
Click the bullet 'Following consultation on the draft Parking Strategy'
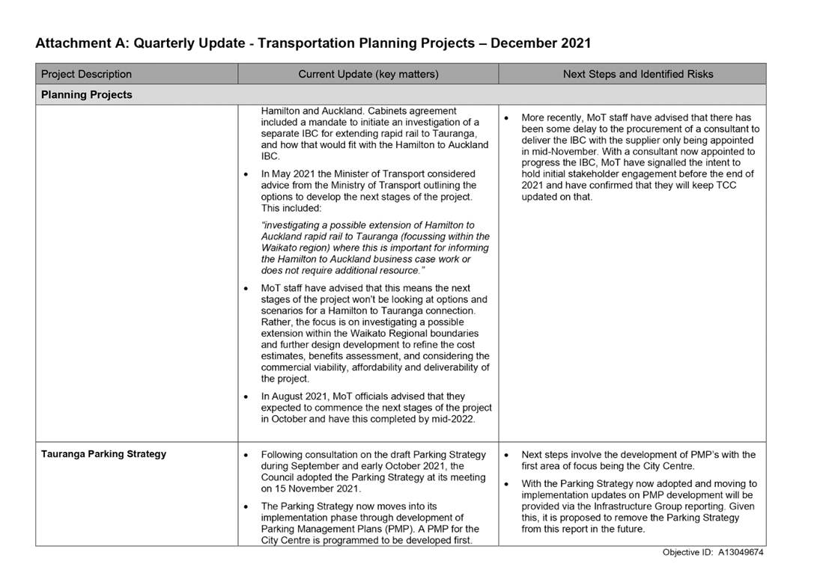[x=373, y=471]
